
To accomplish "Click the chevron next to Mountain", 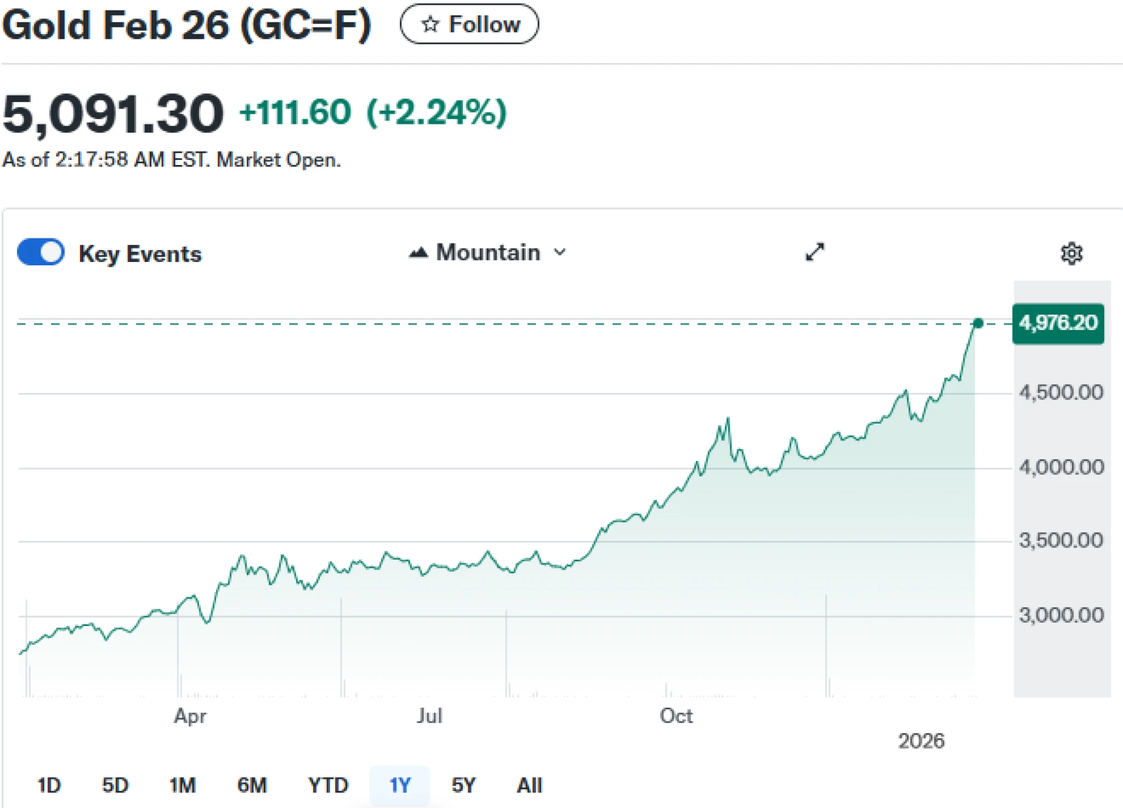I will [560, 252].
